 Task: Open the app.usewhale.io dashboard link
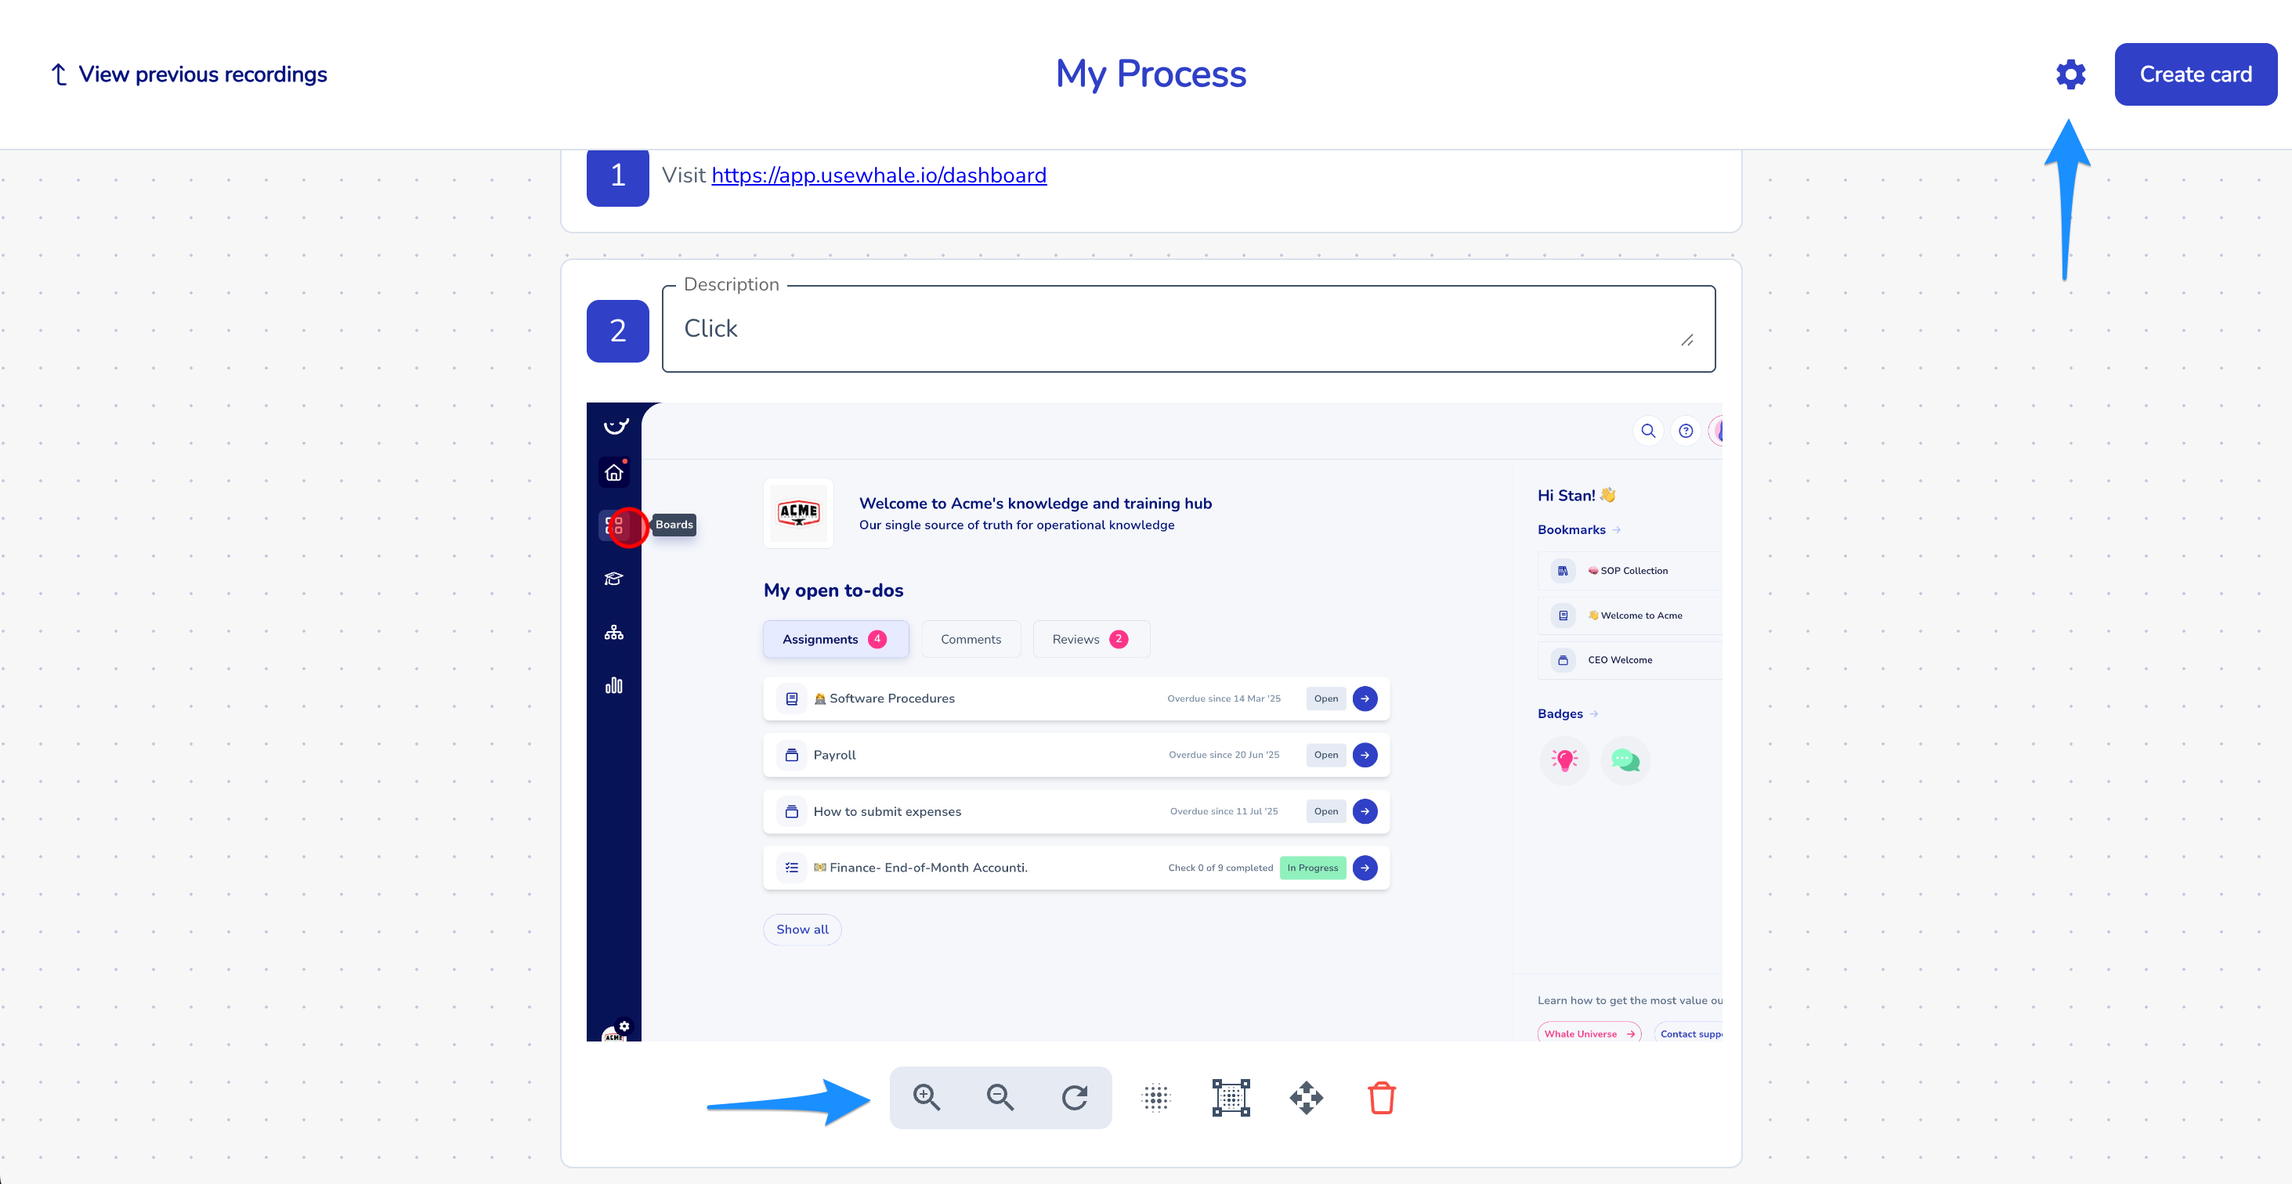[878, 175]
